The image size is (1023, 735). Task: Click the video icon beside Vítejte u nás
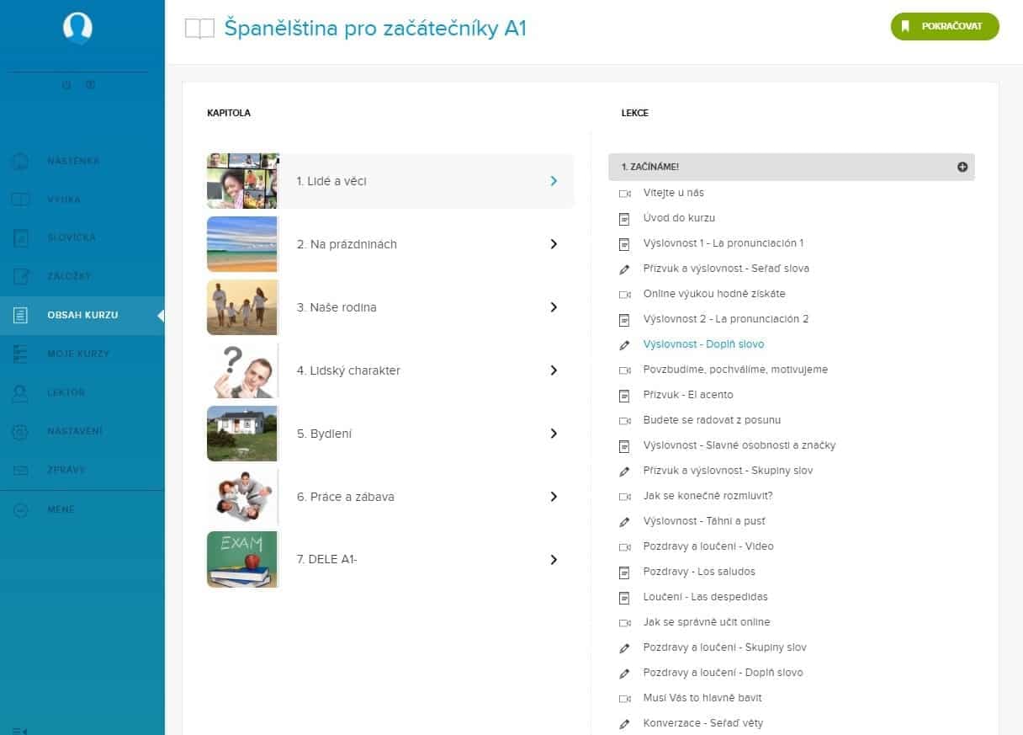624,193
